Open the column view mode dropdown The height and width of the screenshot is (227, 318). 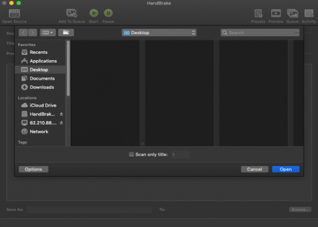pyautogui.click(x=48, y=33)
